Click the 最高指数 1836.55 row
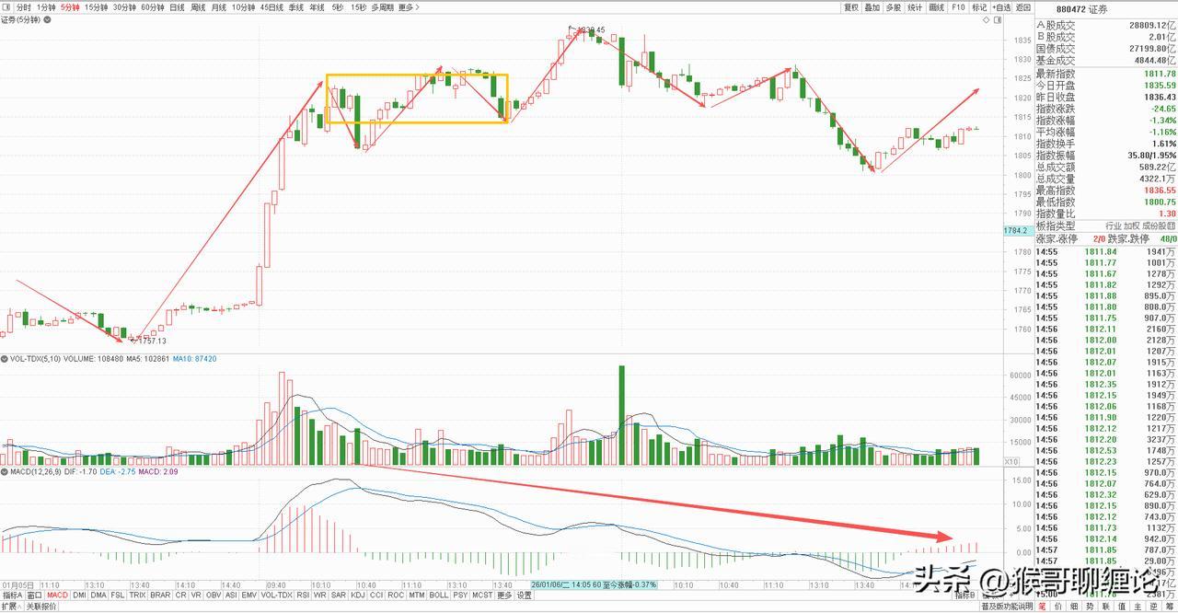Viewport: 1178px width, 613px height. tap(1106, 190)
